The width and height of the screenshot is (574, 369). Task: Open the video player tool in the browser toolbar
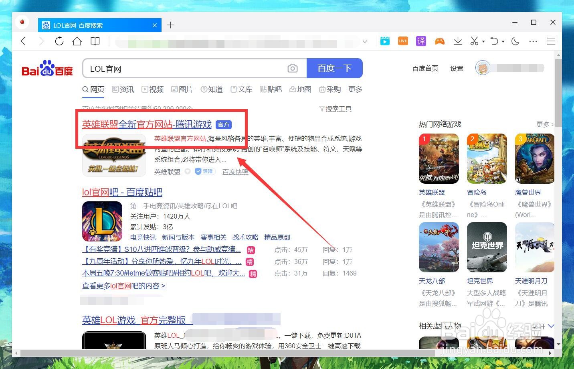coord(385,41)
